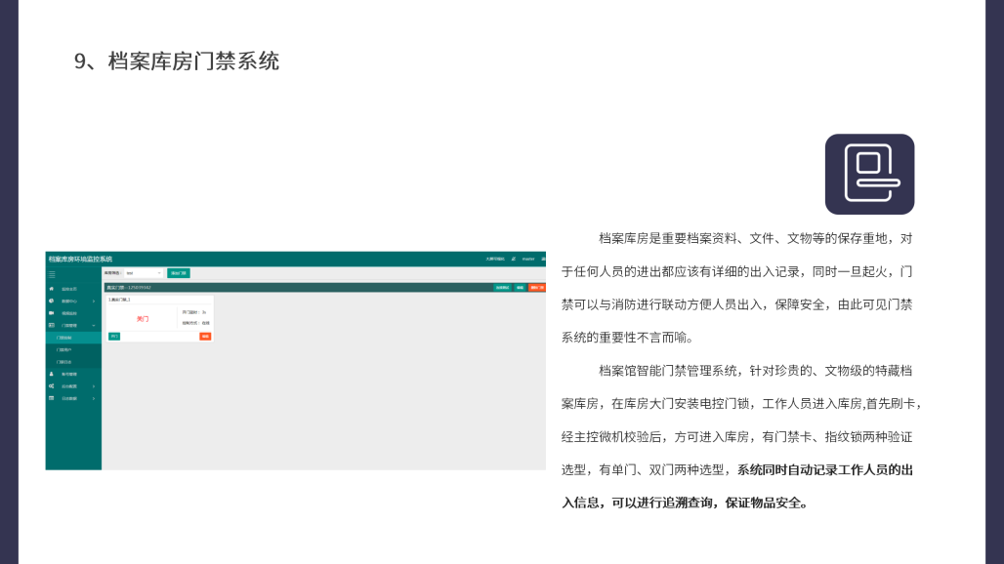Select the 监控主页 home icon in sidebar

tap(53, 287)
